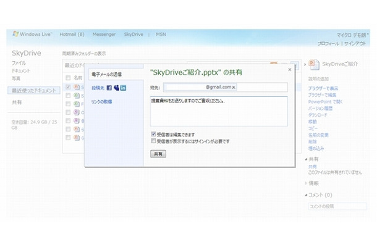Image resolution: width=377 pixels, height=247 pixels.
Task: Expand the arrow beside SkyDriveご紹介 file icon
Action: pos(305,64)
